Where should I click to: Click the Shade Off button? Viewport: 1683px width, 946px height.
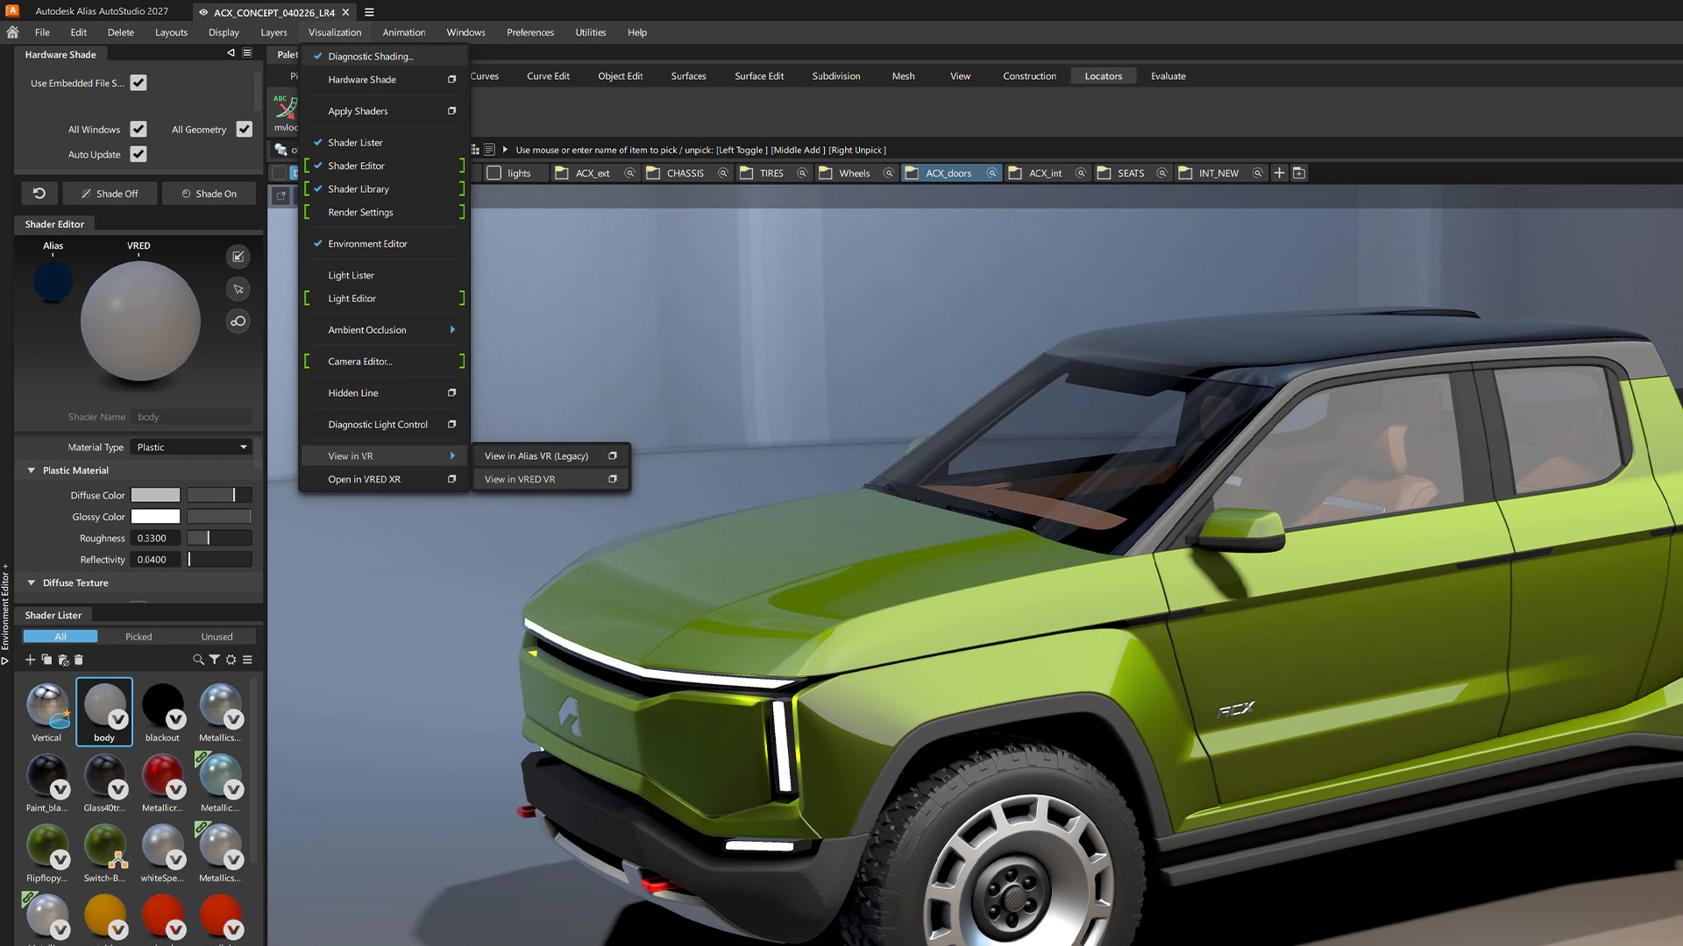[x=110, y=194]
